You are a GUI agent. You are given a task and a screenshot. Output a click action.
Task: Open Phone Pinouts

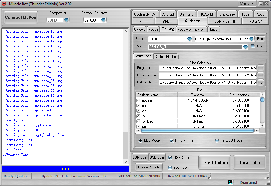(x=149, y=167)
